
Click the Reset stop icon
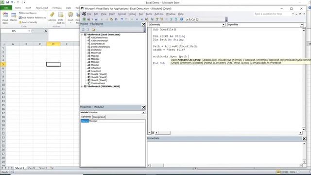click(x=141, y=19)
